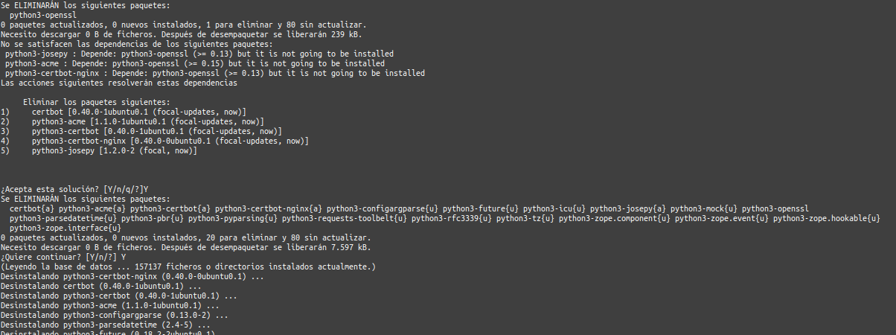
Task: Click option 4 python3-certbot-nginx entry
Action: (x=155, y=141)
